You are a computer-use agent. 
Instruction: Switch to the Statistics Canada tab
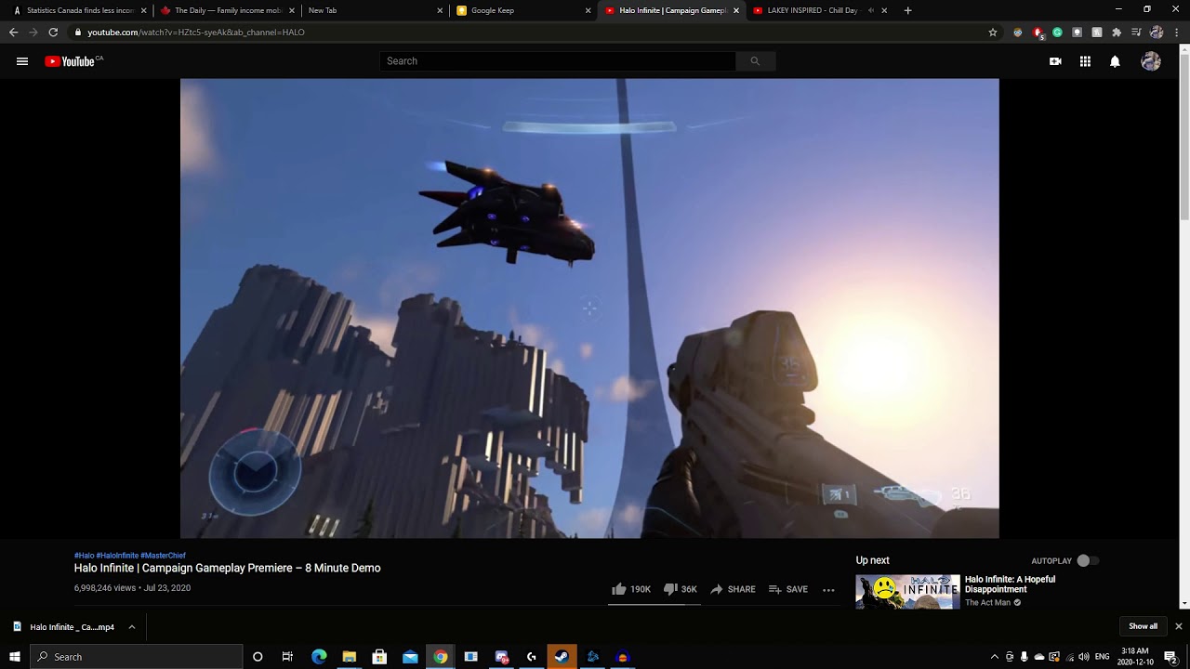79,10
